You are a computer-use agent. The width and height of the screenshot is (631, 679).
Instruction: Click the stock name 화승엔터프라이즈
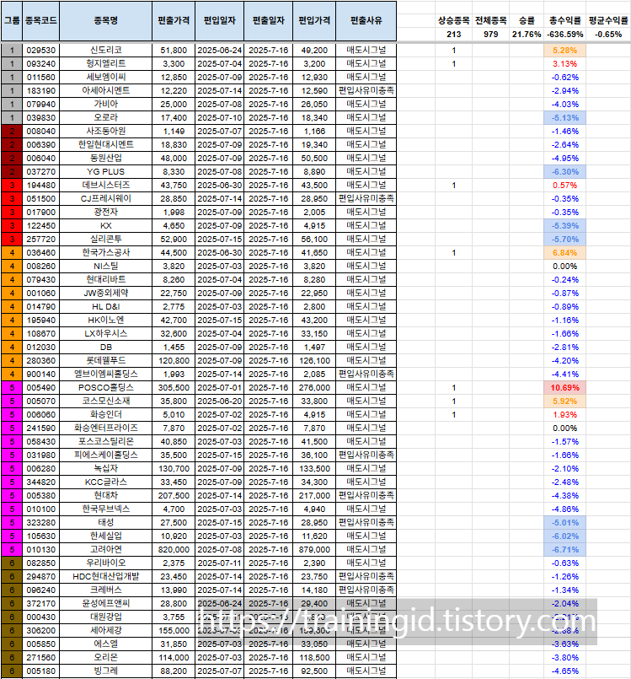coord(106,428)
